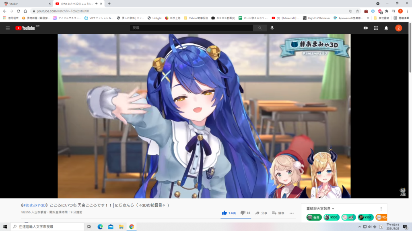
Task: Open File Explorer from the taskbar
Action: [121, 227]
